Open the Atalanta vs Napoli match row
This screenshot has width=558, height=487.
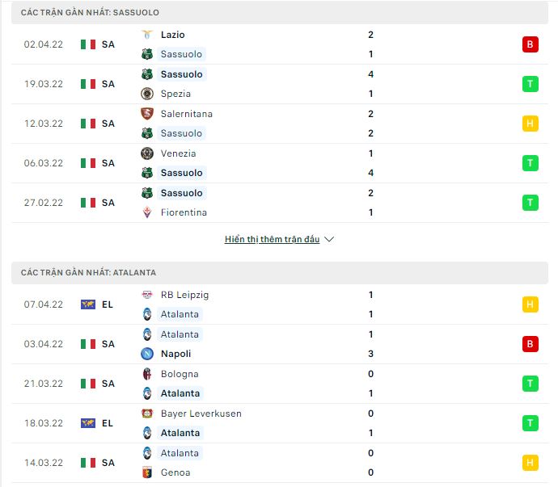coord(280,344)
